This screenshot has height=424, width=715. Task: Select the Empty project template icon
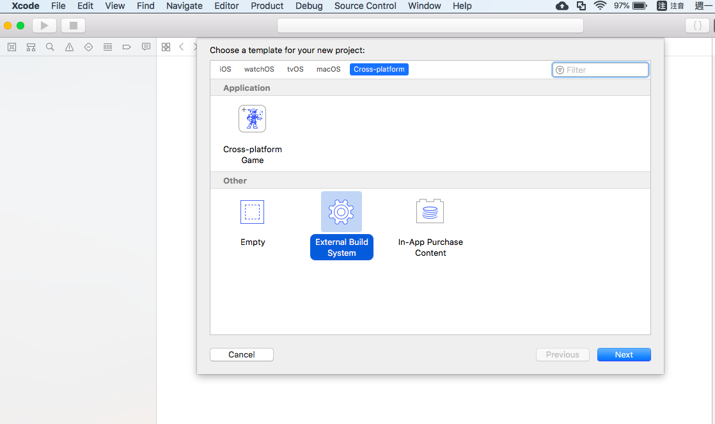(252, 212)
